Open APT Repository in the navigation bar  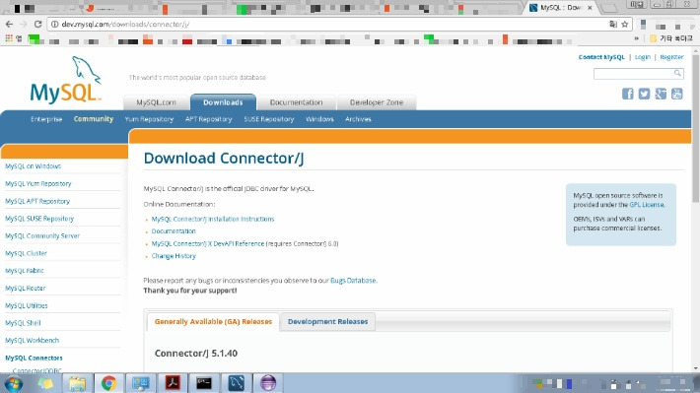click(208, 119)
